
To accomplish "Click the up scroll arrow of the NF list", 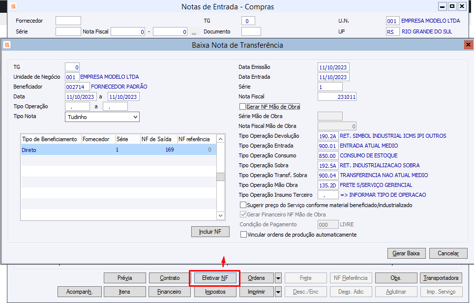I will (221, 139).
